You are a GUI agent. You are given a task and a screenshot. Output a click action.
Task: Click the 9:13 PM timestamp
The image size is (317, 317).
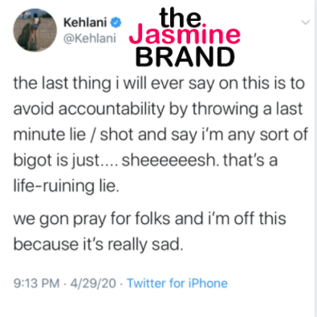[36, 283]
